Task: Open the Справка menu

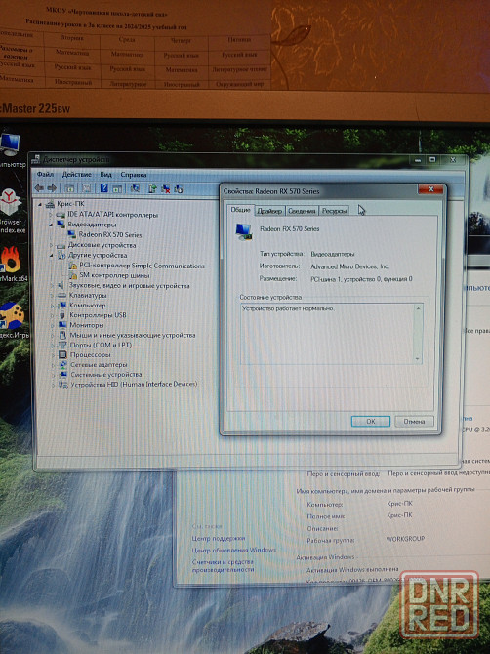Action: [x=134, y=175]
